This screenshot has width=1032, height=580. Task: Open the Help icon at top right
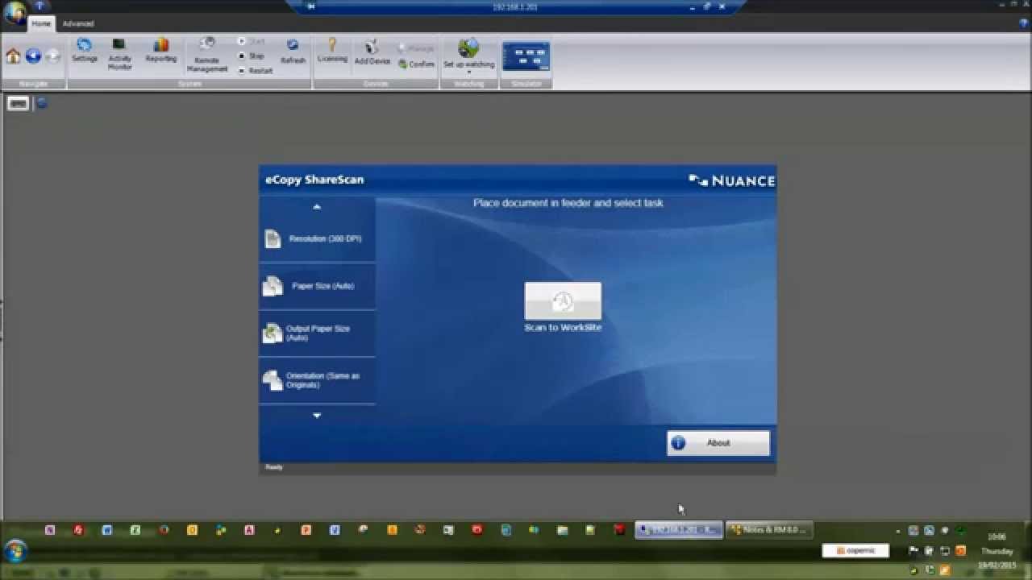click(1024, 23)
